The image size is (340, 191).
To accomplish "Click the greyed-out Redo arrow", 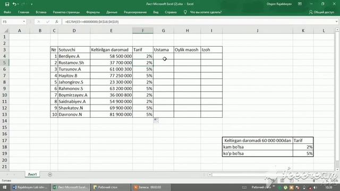I will pos(23,4).
